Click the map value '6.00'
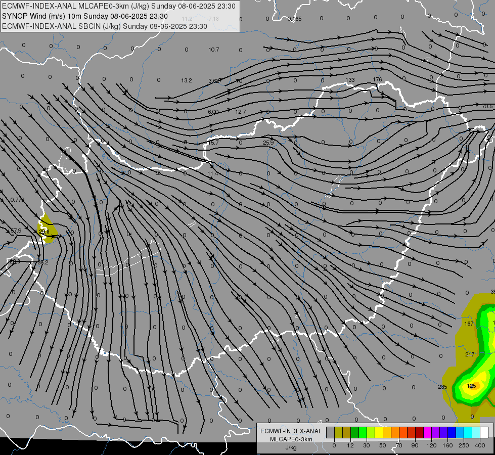495x455 pixels. (x=213, y=112)
